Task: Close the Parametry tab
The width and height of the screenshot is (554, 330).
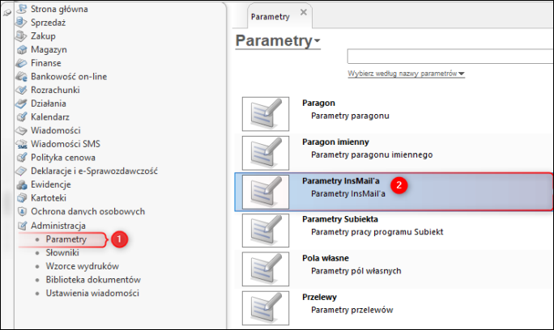Action: 304,14
